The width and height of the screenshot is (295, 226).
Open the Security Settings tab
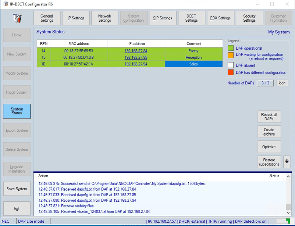tap(249, 18)
